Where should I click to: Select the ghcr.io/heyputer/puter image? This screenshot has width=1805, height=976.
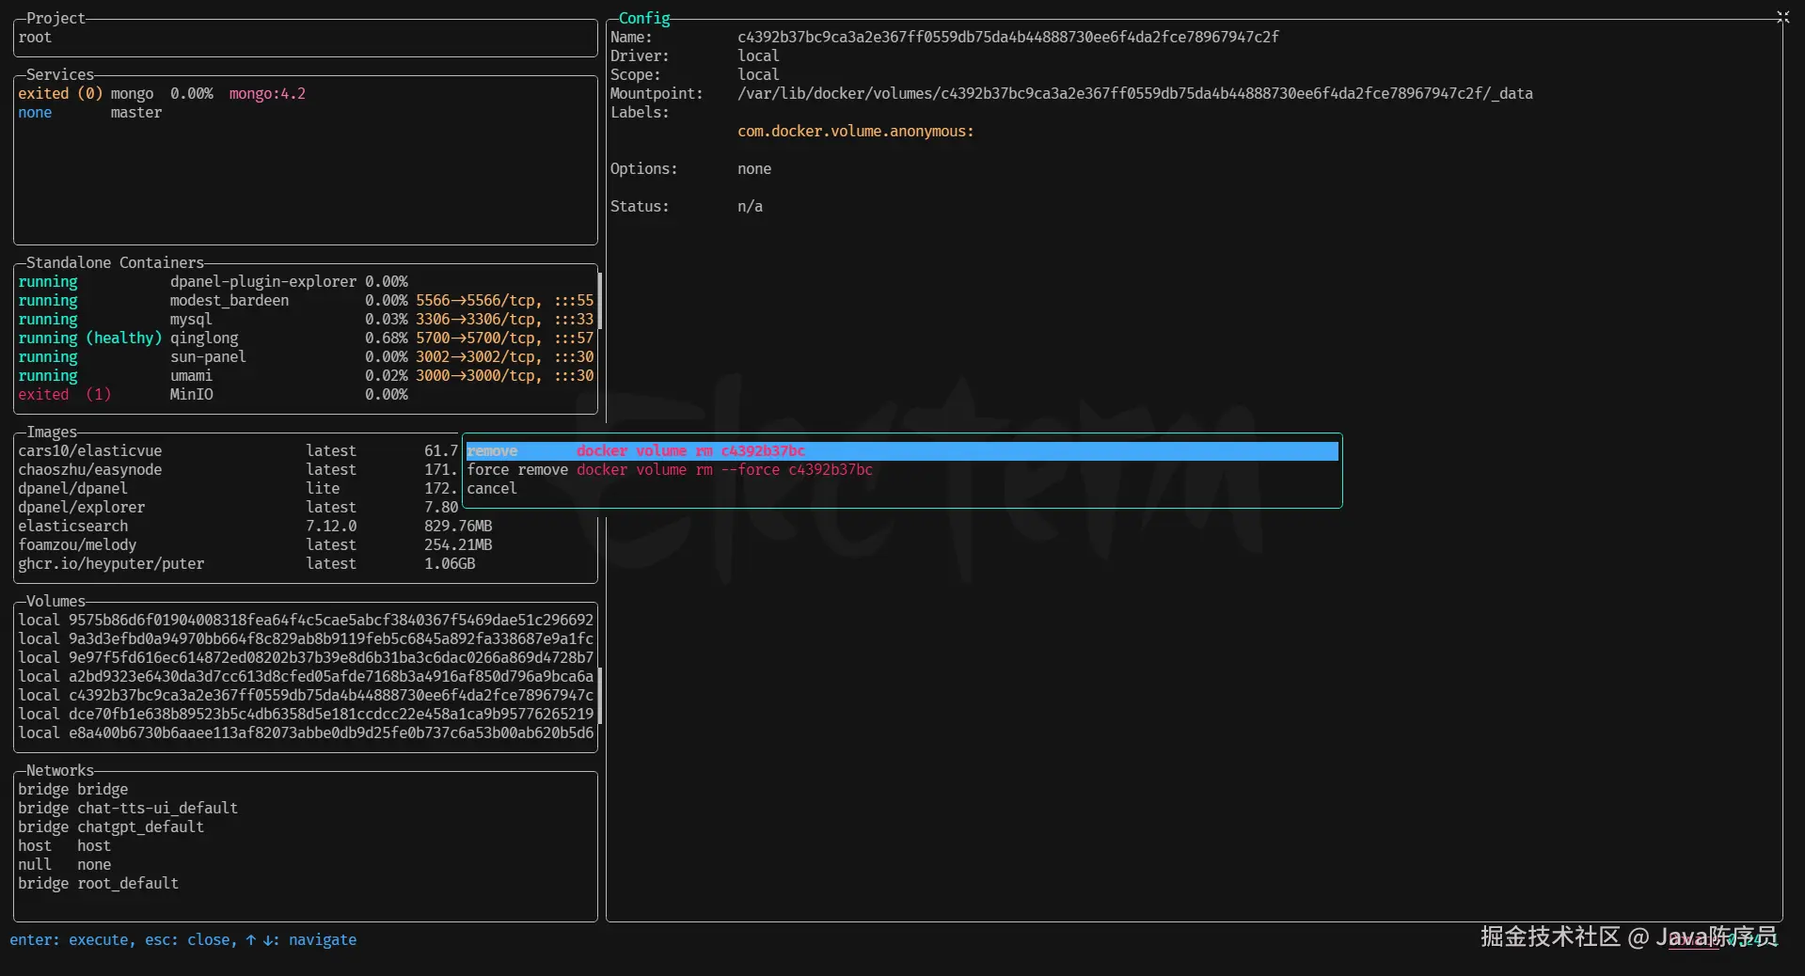pyautogui.click(x=111, y=564)
